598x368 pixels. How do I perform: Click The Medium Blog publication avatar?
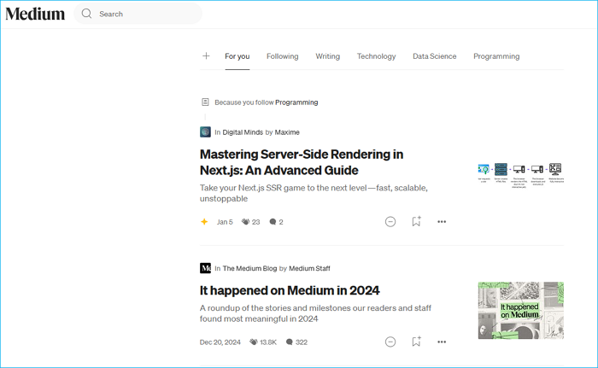point(205,268)
